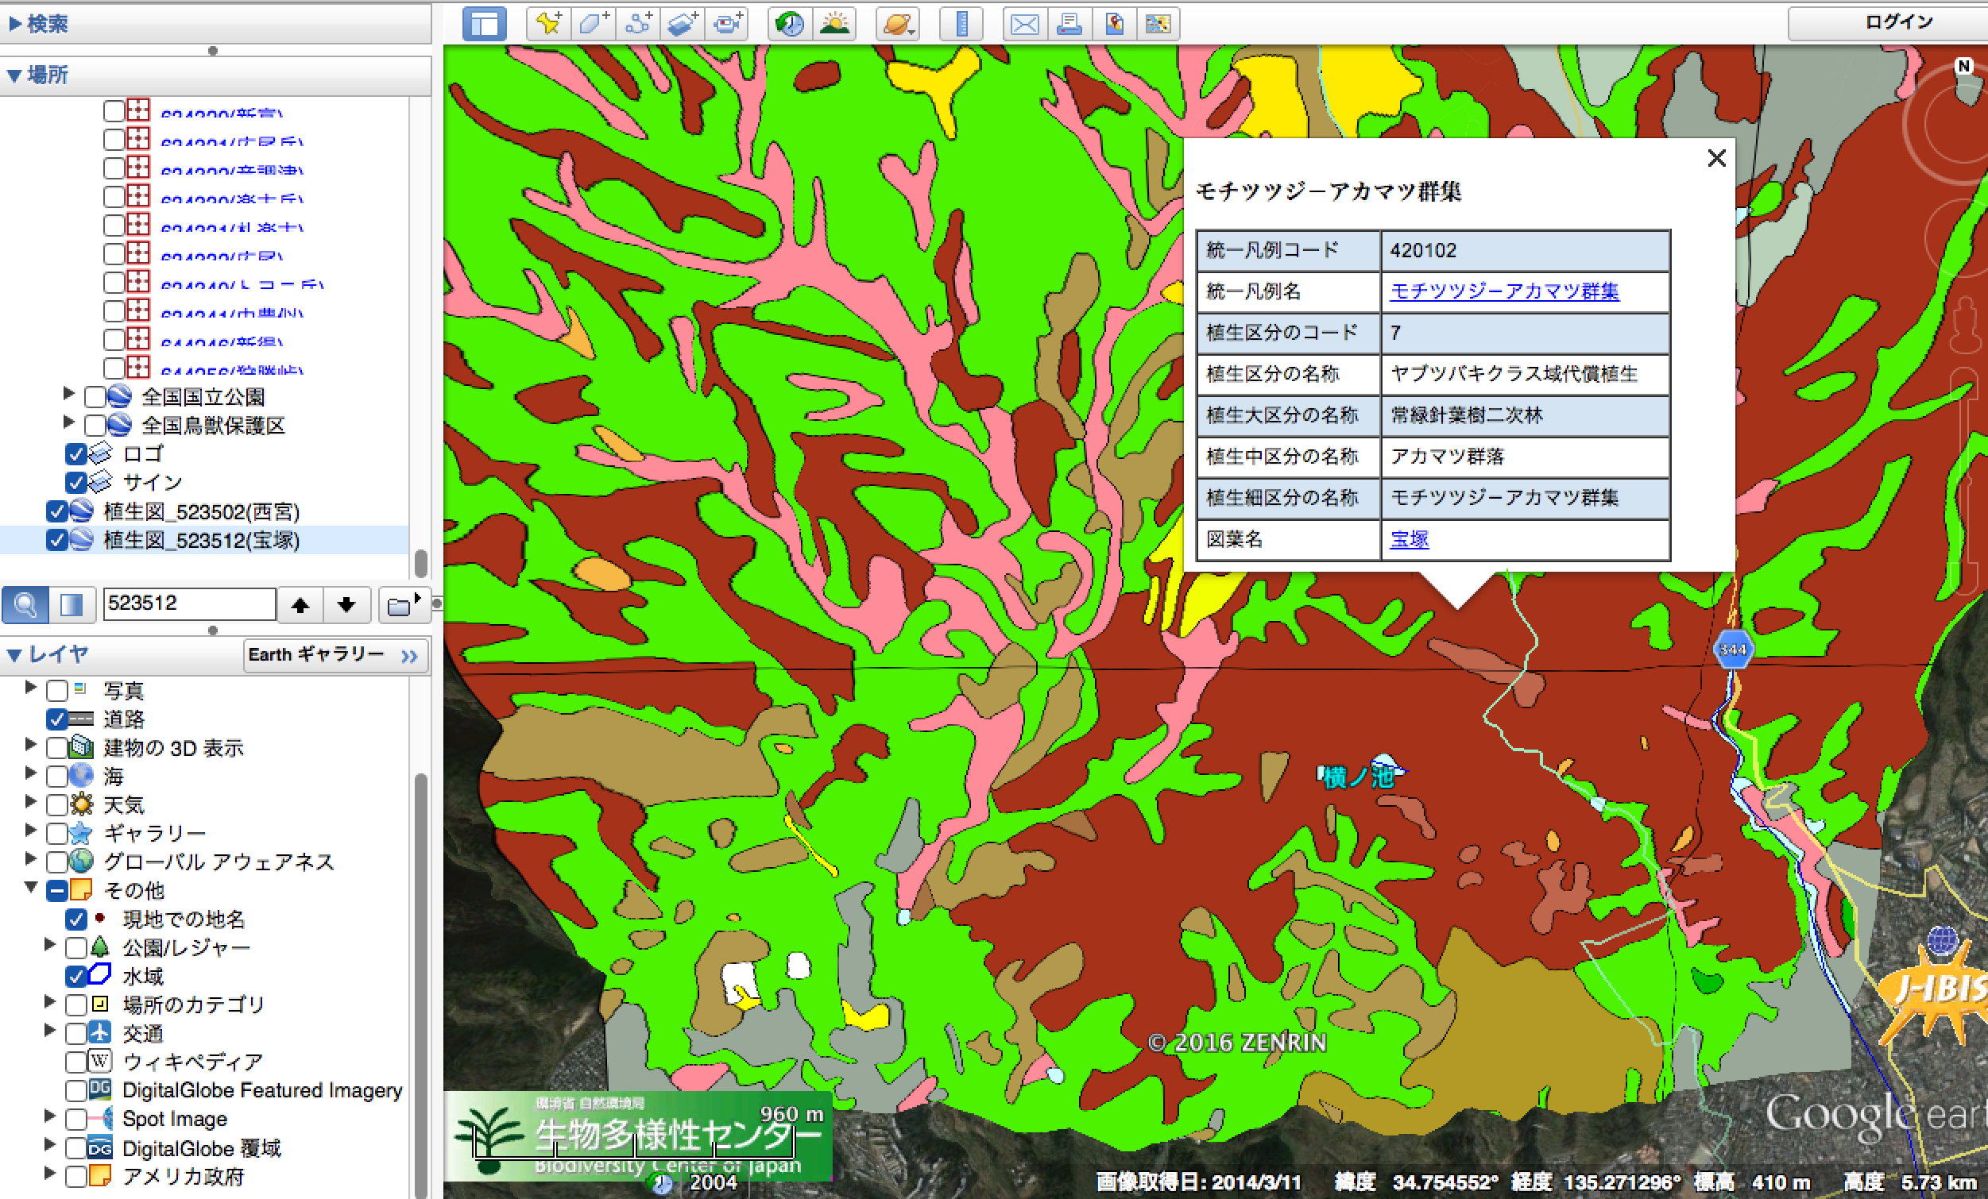Add a polygon with the toolbar icon

click(594, 23)
